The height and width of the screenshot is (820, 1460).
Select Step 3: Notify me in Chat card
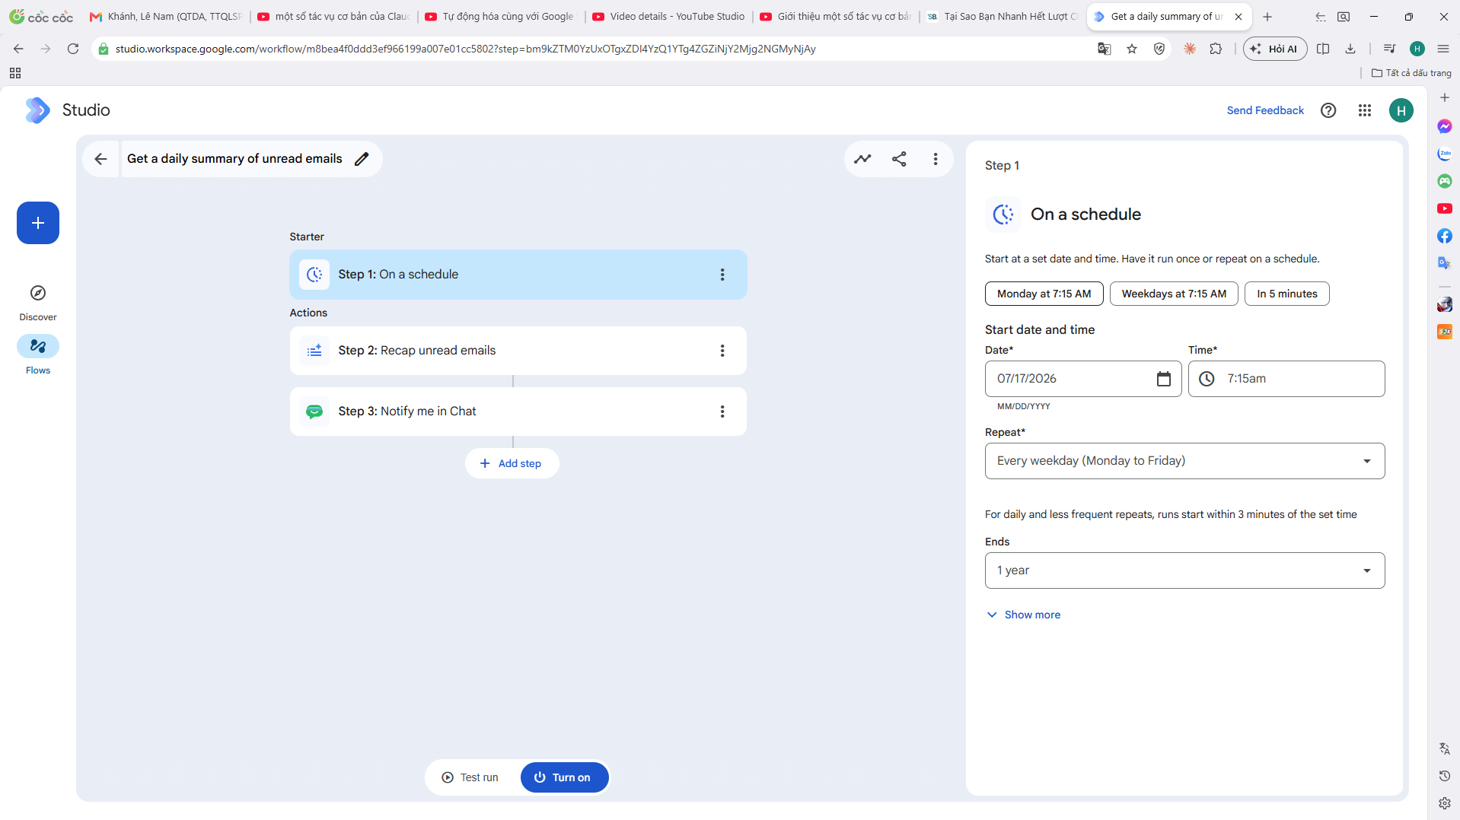coord(518,412)
